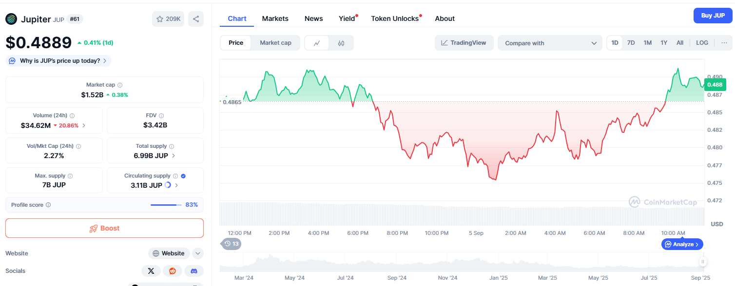Click Vol/Mkt Cap info icon
This screenshot has width=735, height=286.
click(78, 146)
